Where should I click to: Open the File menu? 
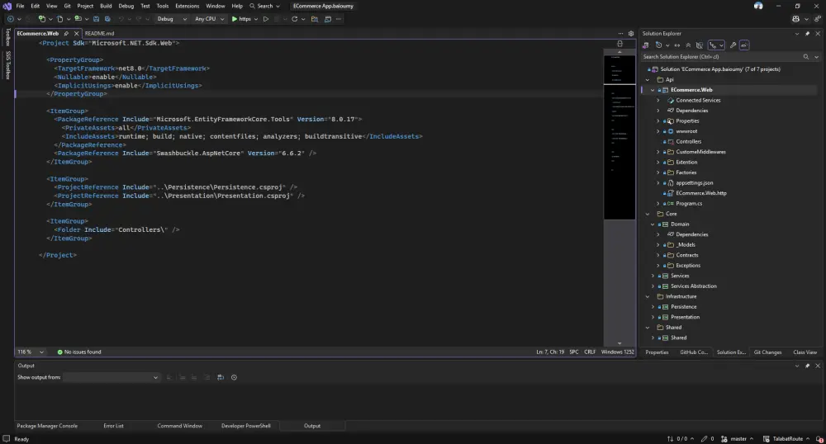coord(20,6)
